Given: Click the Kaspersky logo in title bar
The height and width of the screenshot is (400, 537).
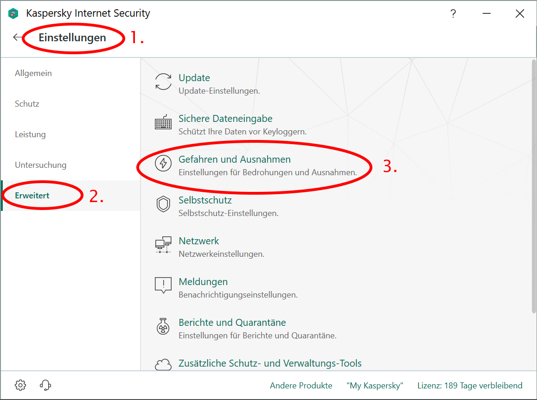Looking at the screenshot, I should [13, 14].
